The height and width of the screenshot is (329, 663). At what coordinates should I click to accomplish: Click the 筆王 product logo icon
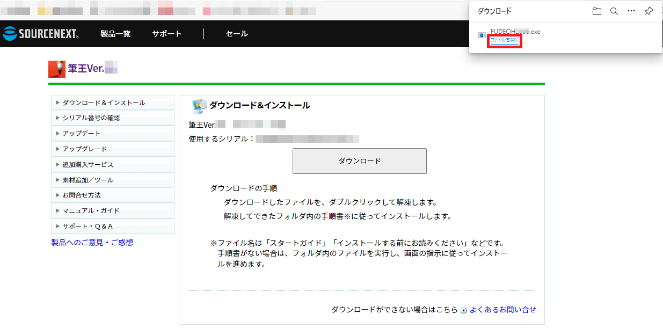pyautogui.click(x=57, y=69)
